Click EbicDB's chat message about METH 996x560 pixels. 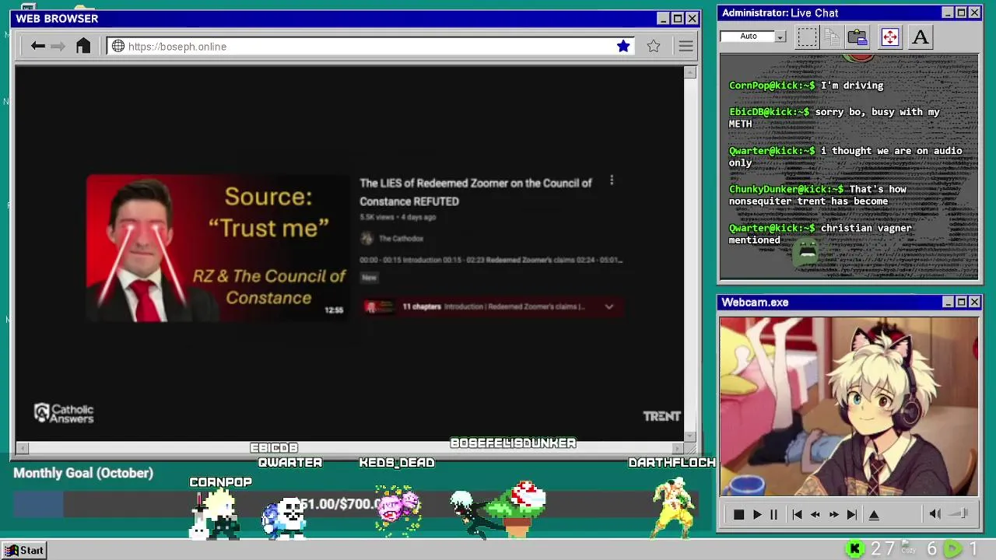pos(834,117)
